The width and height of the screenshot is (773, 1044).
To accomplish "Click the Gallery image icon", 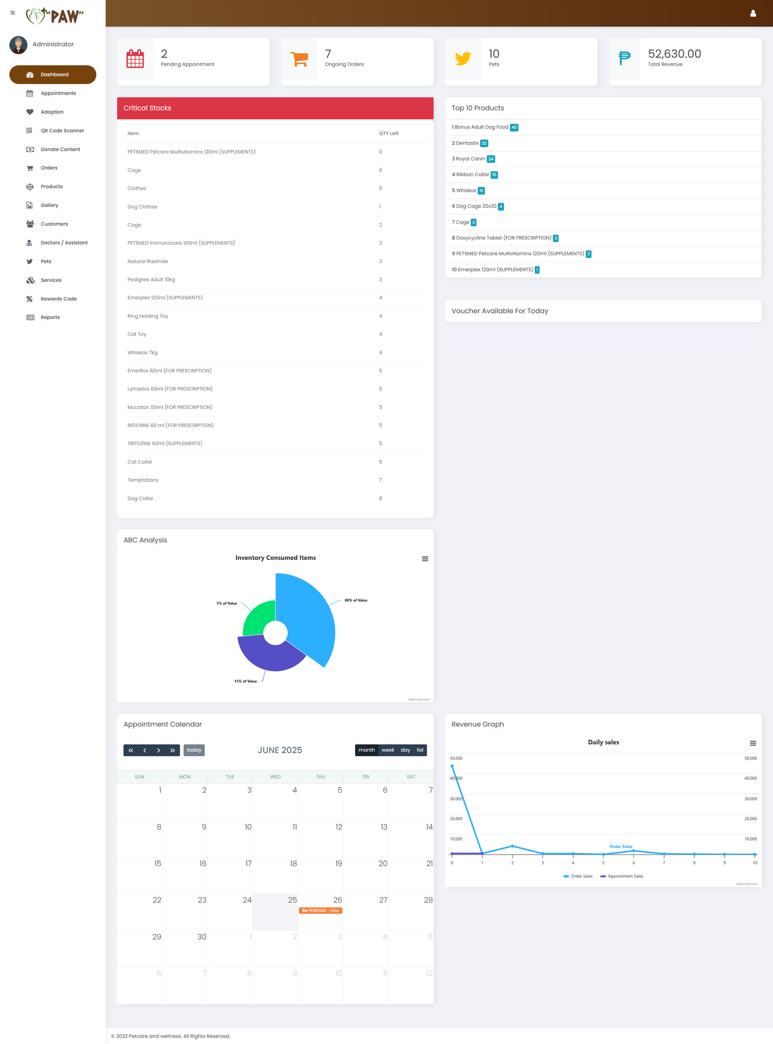I will point(29,205).
